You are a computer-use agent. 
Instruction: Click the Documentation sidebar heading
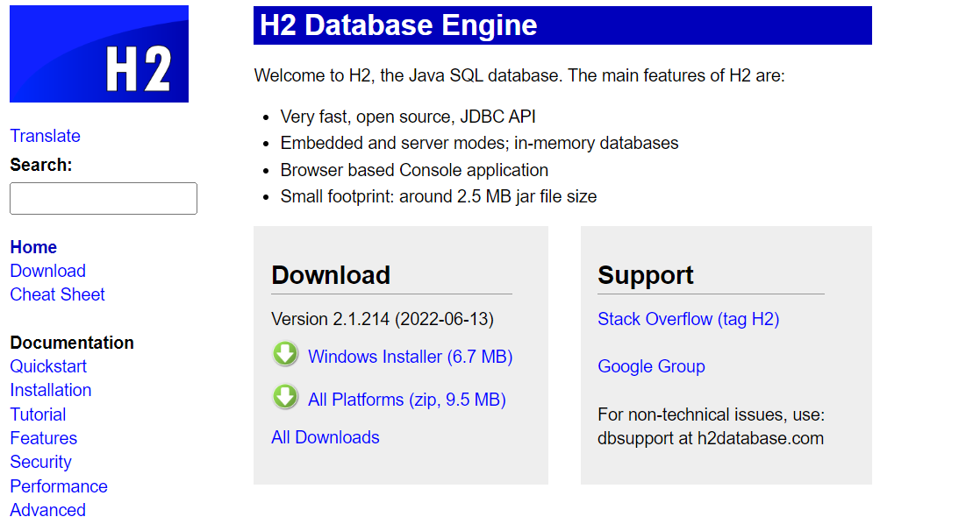(x=72, y=343)
